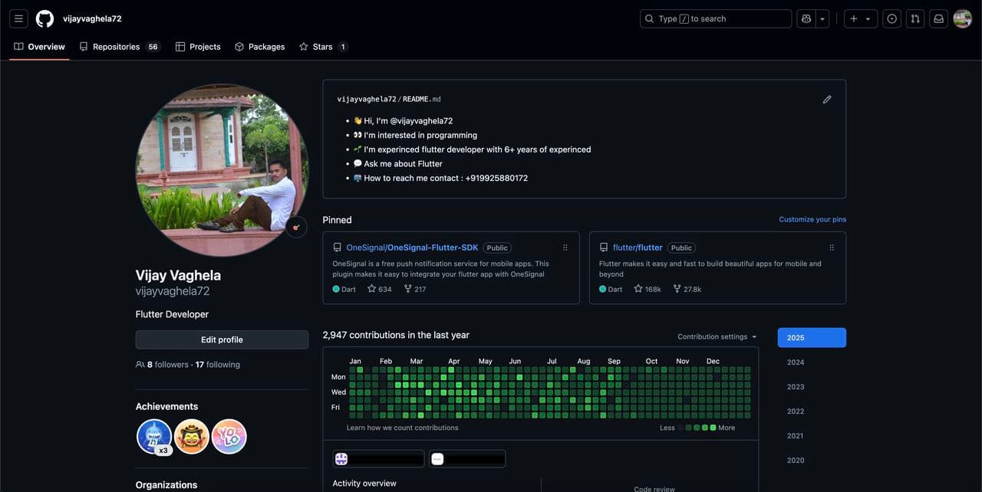The image size is (982, 492).
Task: Expand the Contribution settings dropdown
Action: 717,336
